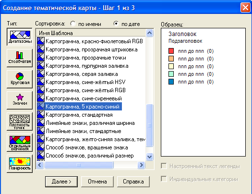This screenshot has height=194, width=252.
Task: Click icon beside Способ значков, вращение знака
Action: click(41, 147)
